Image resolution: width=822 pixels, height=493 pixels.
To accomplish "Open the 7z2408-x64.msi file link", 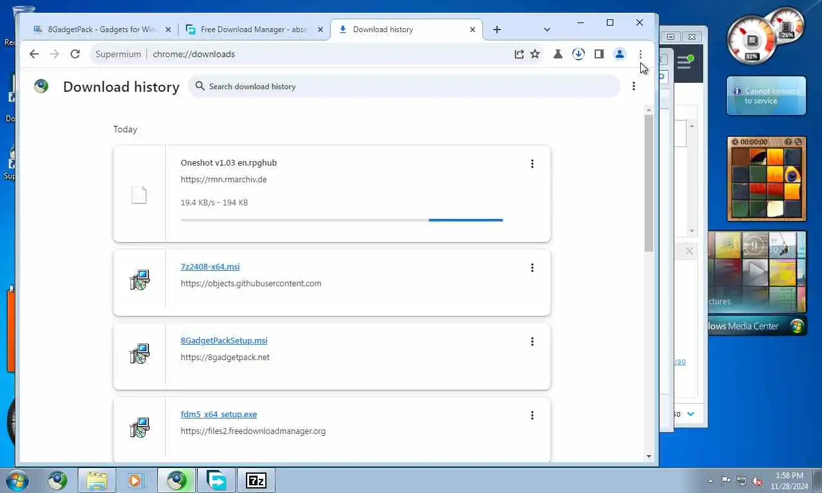I will [210, 266].
